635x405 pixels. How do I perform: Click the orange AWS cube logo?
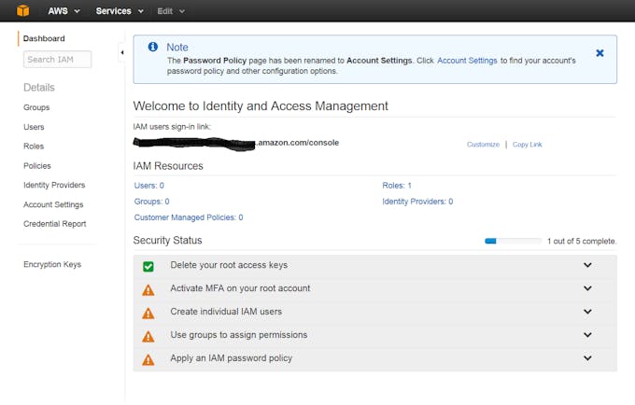coord(23,10)
